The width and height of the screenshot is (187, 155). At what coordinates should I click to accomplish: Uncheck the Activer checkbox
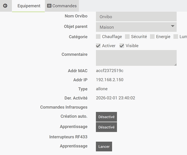(98, 46)
